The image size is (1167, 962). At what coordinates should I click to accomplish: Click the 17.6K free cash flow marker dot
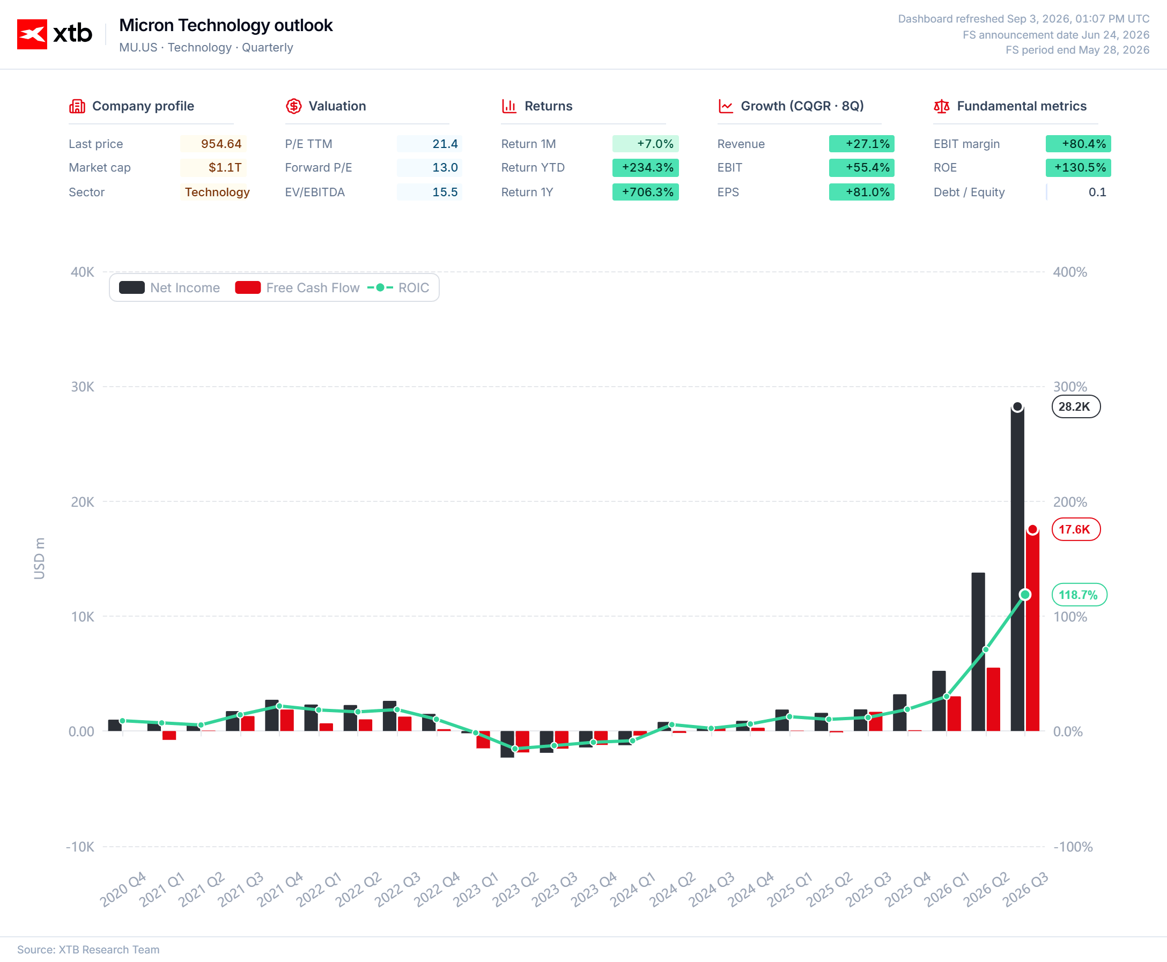coord(1032,530)
